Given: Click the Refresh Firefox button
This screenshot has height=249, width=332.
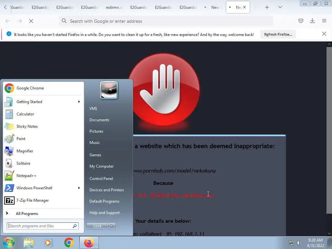Looking at the screenshot, I should pos(278,34).
